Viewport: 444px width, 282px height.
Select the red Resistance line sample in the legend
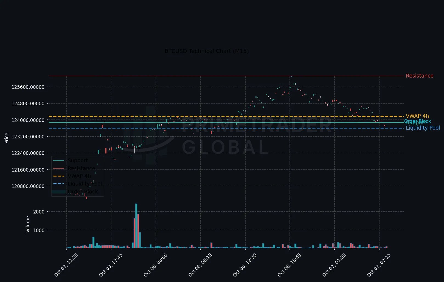[58, 168]
